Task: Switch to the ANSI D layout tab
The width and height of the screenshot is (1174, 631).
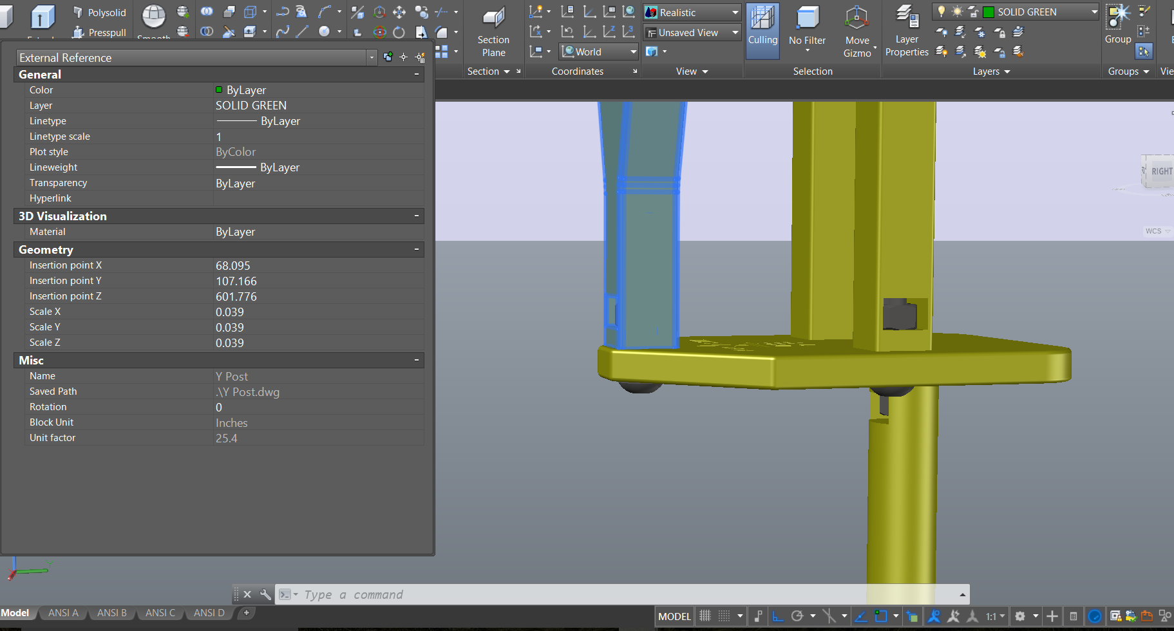Action: [207, 612]
